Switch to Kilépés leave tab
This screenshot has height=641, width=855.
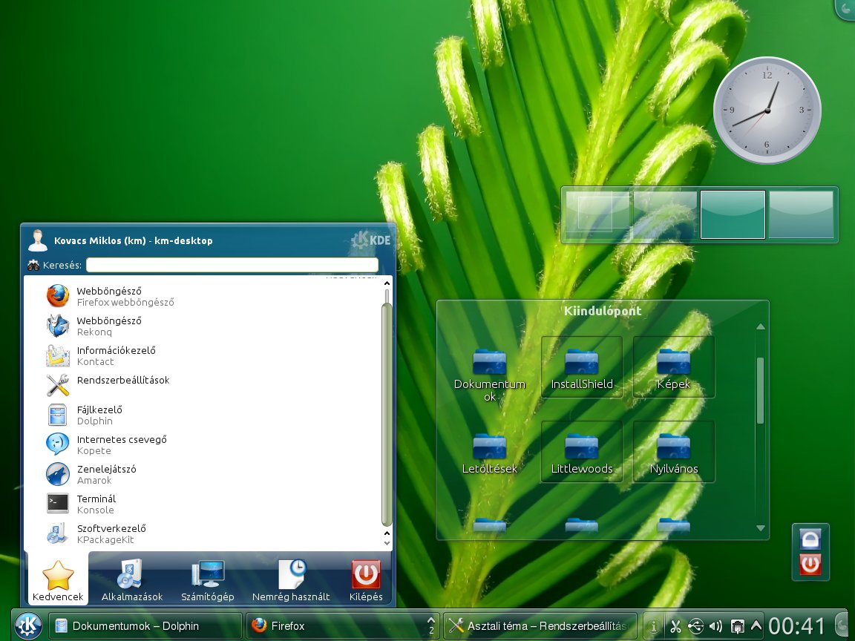pos(366,580)
